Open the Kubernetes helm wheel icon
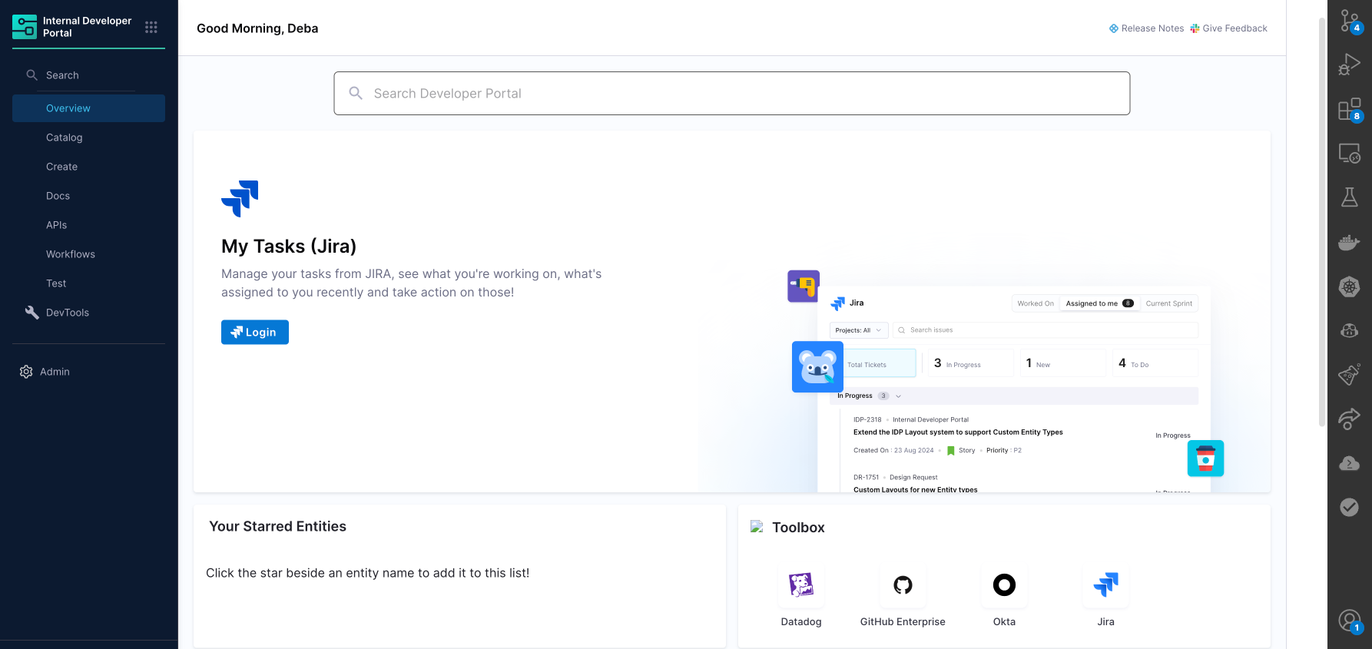This screenshot has height=649, width=1372. (1349, 287)
